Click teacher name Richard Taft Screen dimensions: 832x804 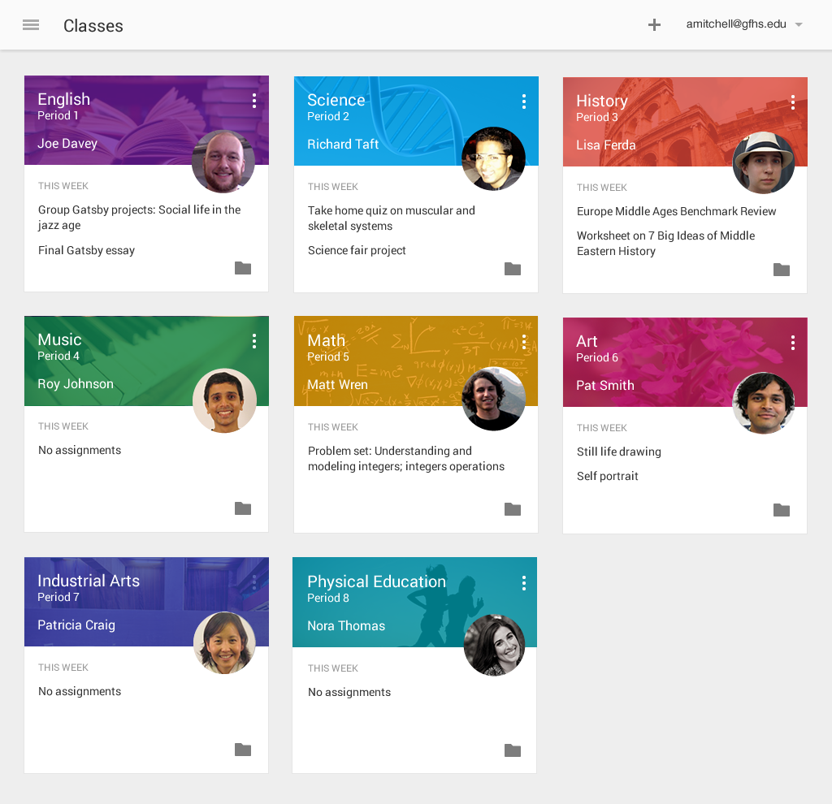tap(343, 145)
